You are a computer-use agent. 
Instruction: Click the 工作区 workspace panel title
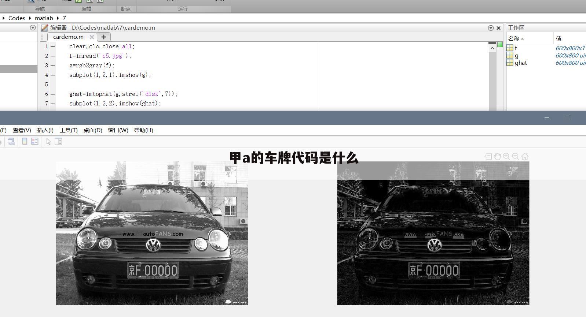[x=516, y=28]
